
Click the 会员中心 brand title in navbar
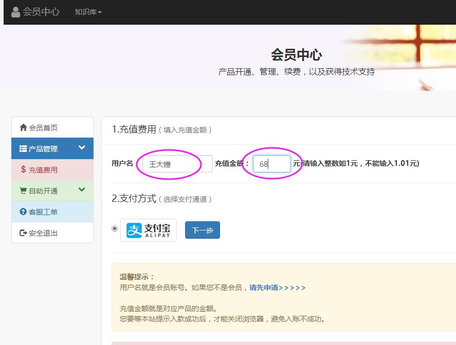[41, 12]
